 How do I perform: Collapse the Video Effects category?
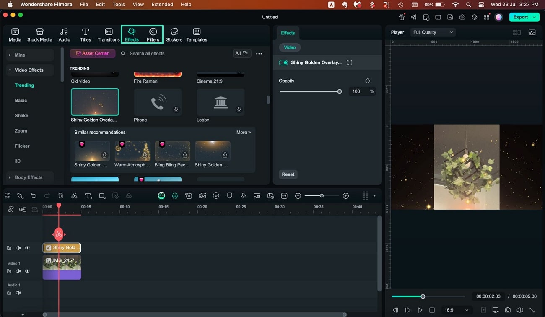tap(29, 70)
